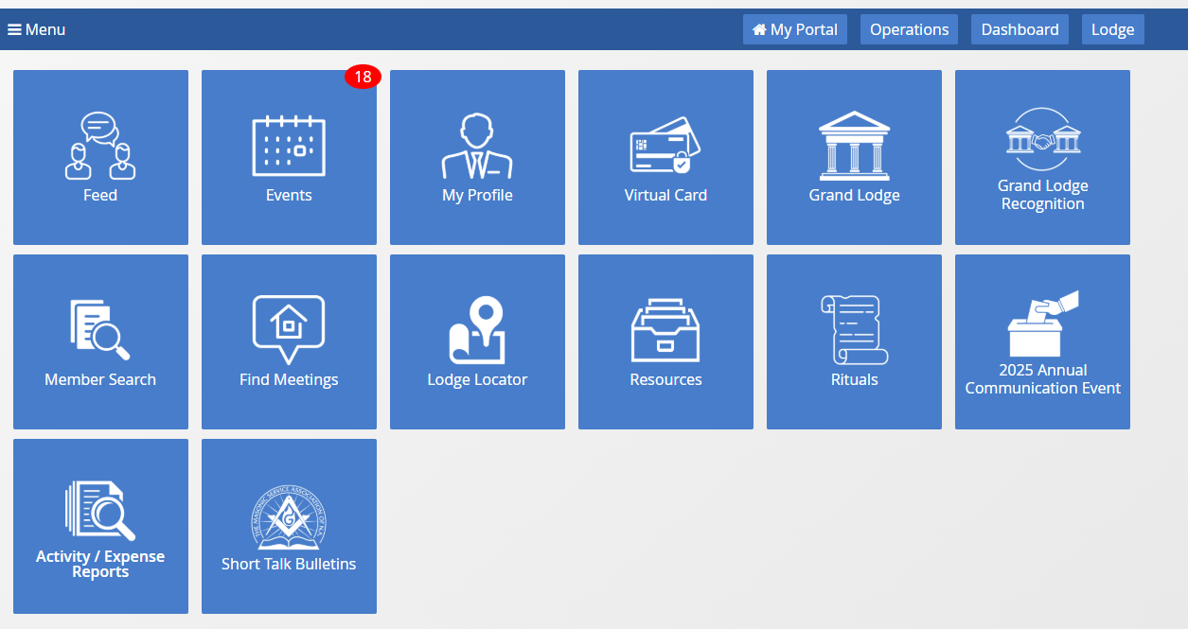Switch to the Operations section
This screenshot has width=1188, height=629.
tap(909, 29)
